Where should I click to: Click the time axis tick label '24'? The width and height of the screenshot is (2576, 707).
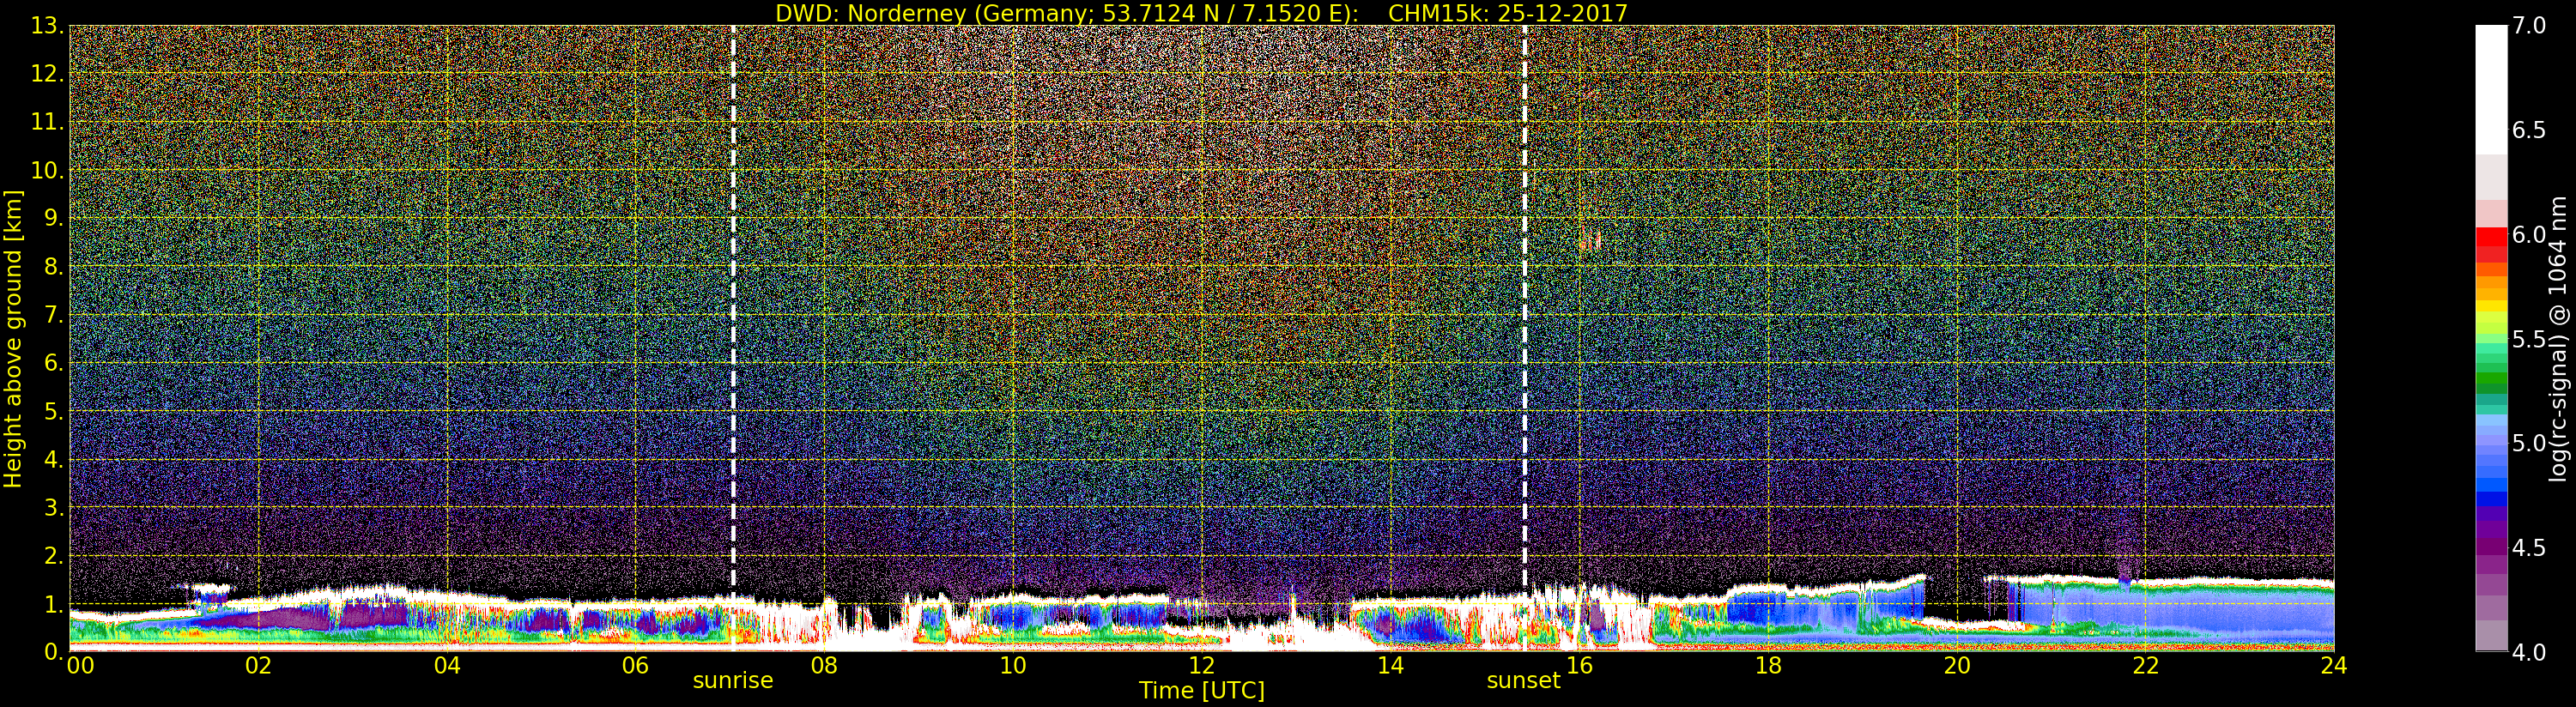click(2333, 665)
